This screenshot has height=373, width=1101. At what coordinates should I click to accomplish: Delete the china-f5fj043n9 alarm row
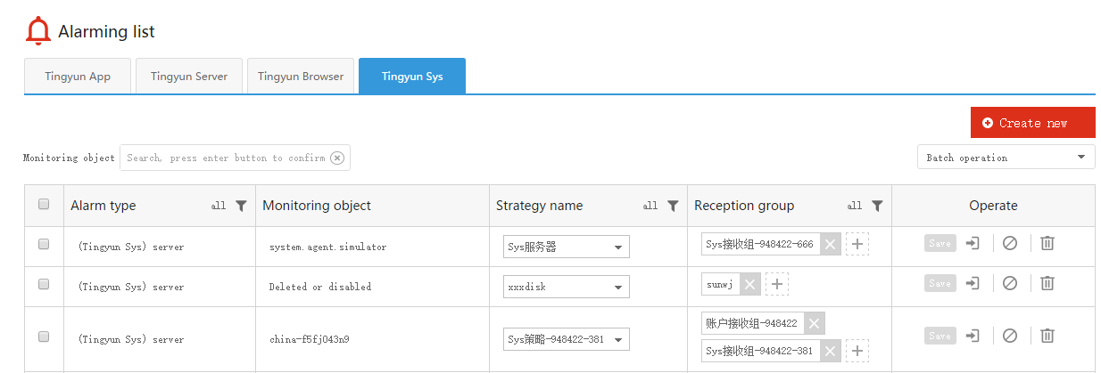click(x=1047, y=336)
